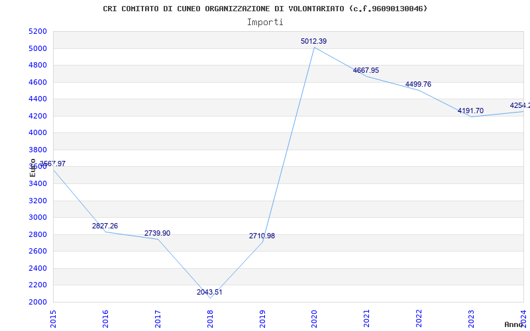Select the 4499.76 data label

point(418,85)
